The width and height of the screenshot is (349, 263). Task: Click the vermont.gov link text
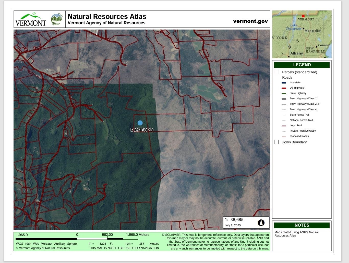pyautogui.click(x=250, y=21)
